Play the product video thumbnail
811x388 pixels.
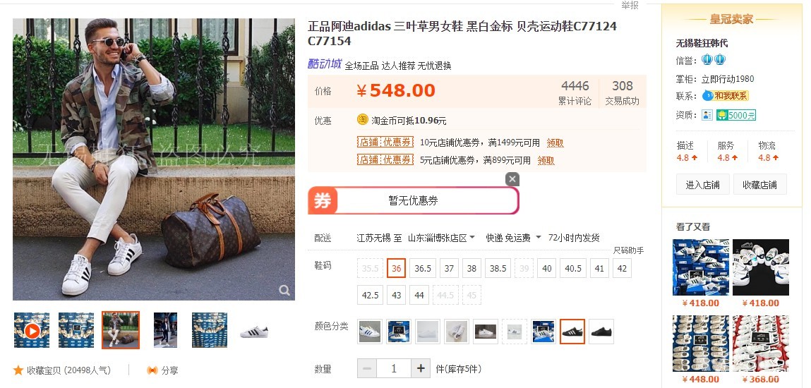point(32,330)
